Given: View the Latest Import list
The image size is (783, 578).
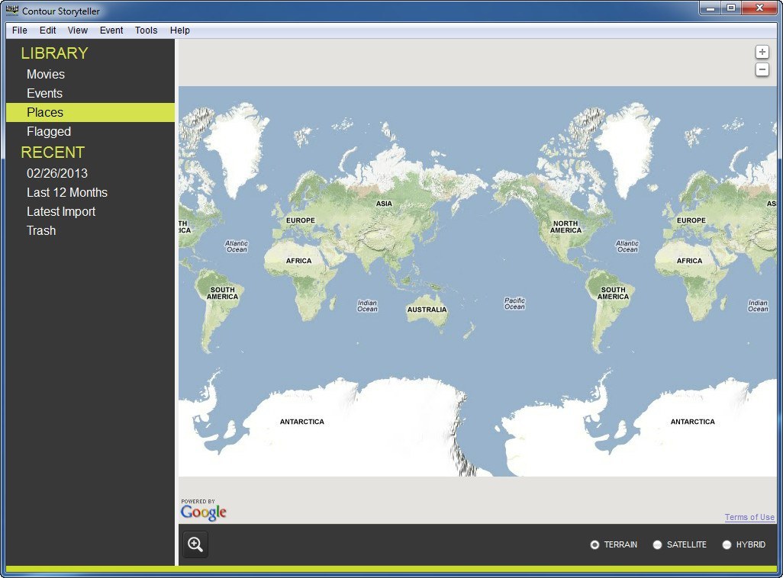Looking at the screenshot, I should tap(61, 211).
